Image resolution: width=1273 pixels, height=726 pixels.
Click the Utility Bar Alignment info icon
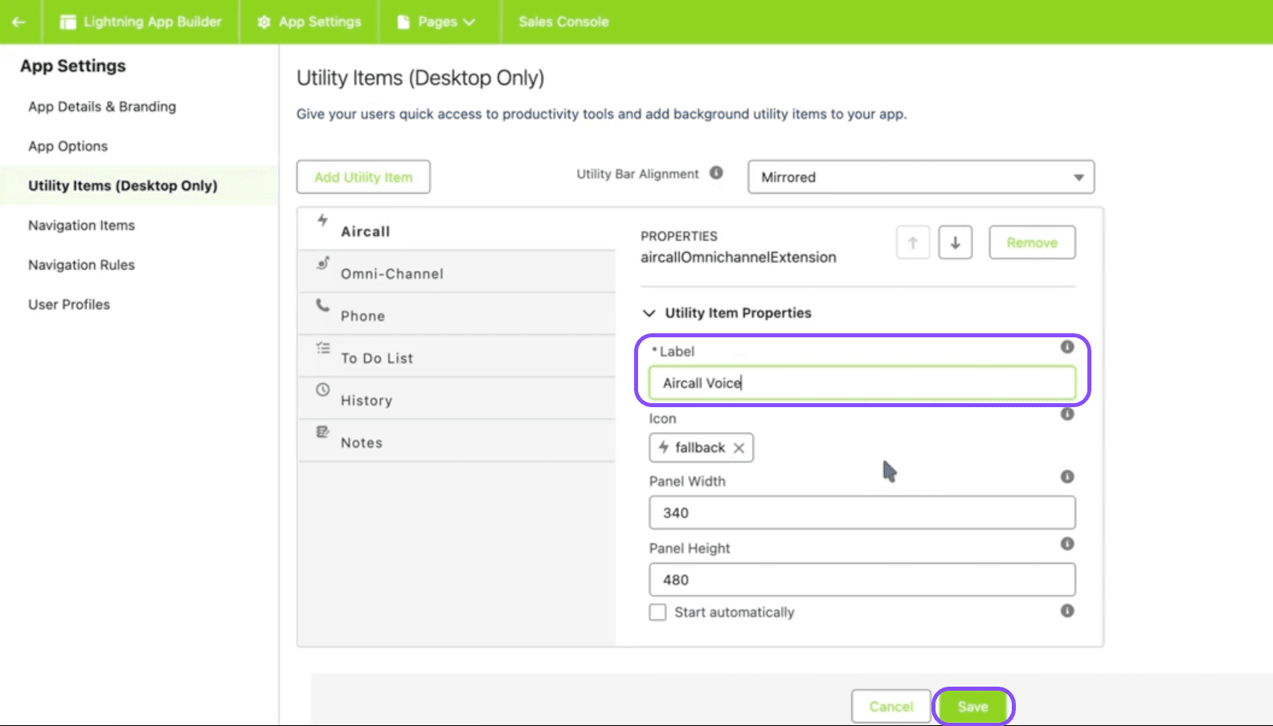(x=716, y=173)
